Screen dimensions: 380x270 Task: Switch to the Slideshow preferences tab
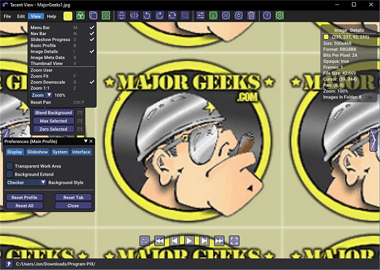pyautogui.click(x=37, y=152)
